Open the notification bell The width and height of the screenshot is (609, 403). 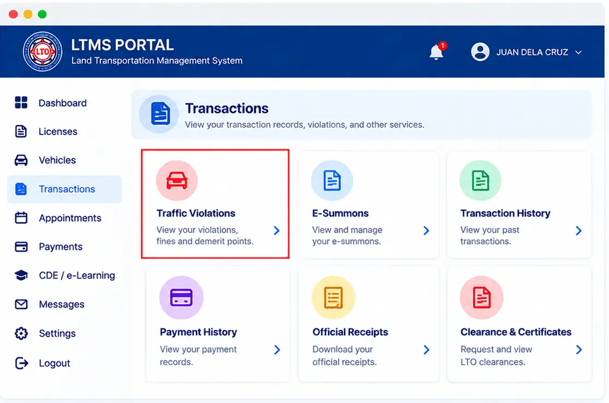[x=436, y=52]
